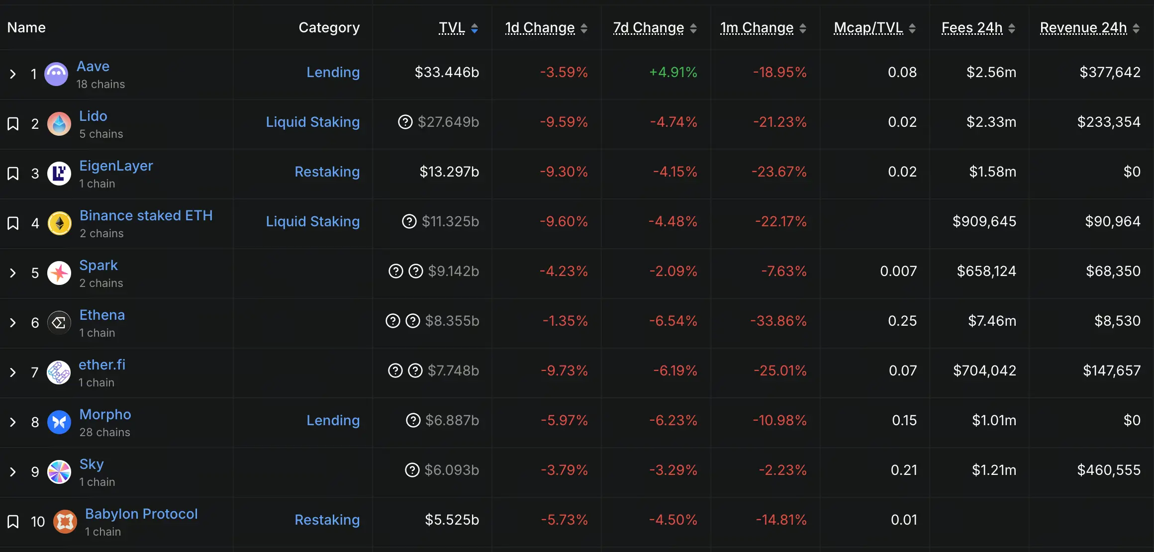Bookmark the Lido row

tap(12, 124)
